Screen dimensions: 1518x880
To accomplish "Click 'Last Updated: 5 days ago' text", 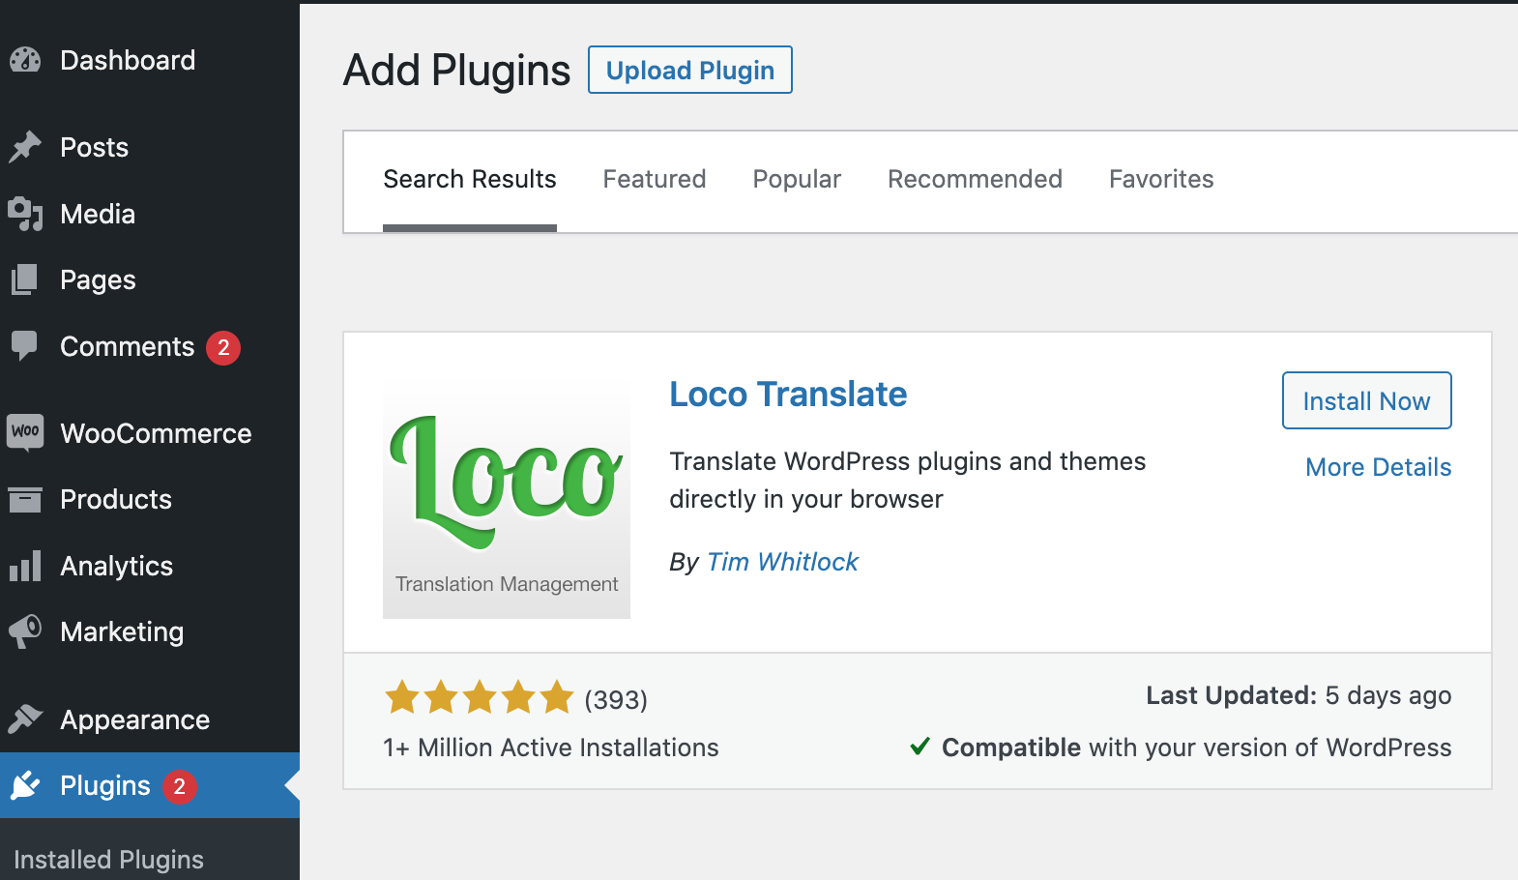I will pyautogui.click(x=1299, y=695).
